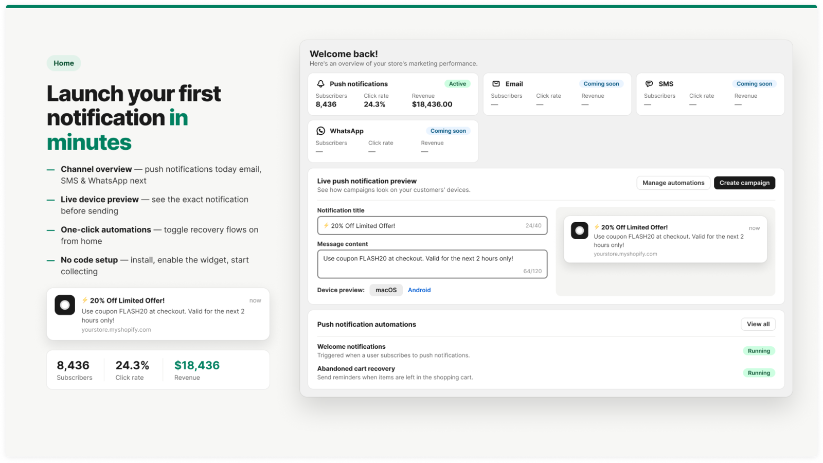
Task: Click the Create campaign button
Action: [x=744, y=183]
